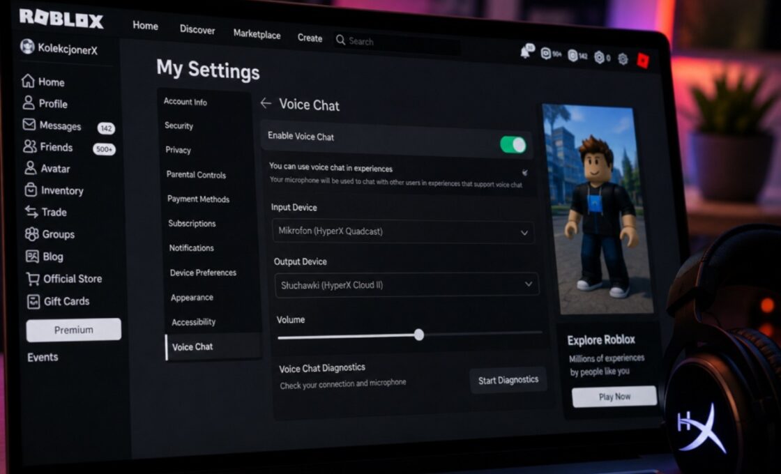Open the KolekcjonerX user avatar icon
Screen dimensions: 781x474
27,47
